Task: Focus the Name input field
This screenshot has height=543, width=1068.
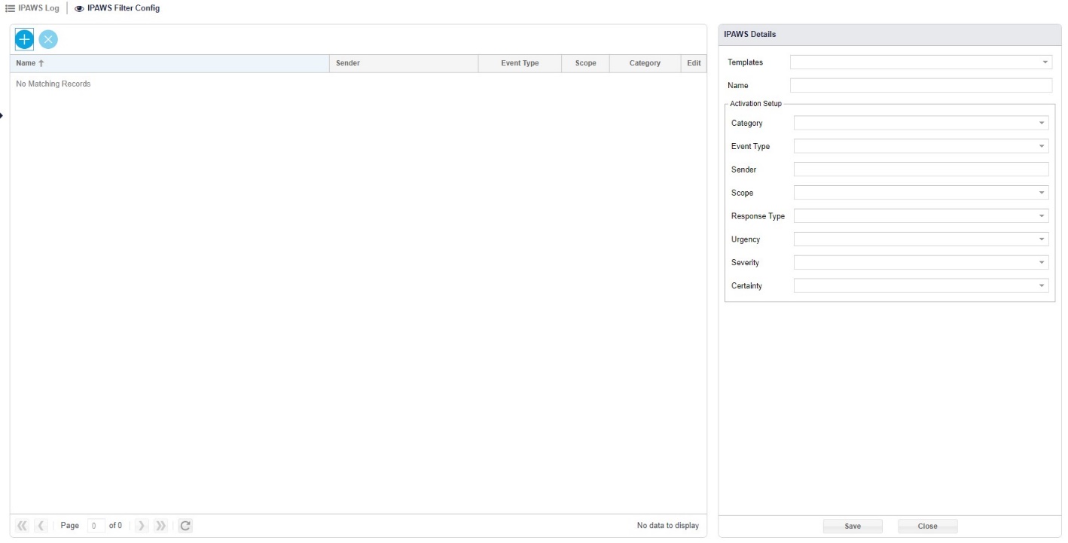Action: 920,85
